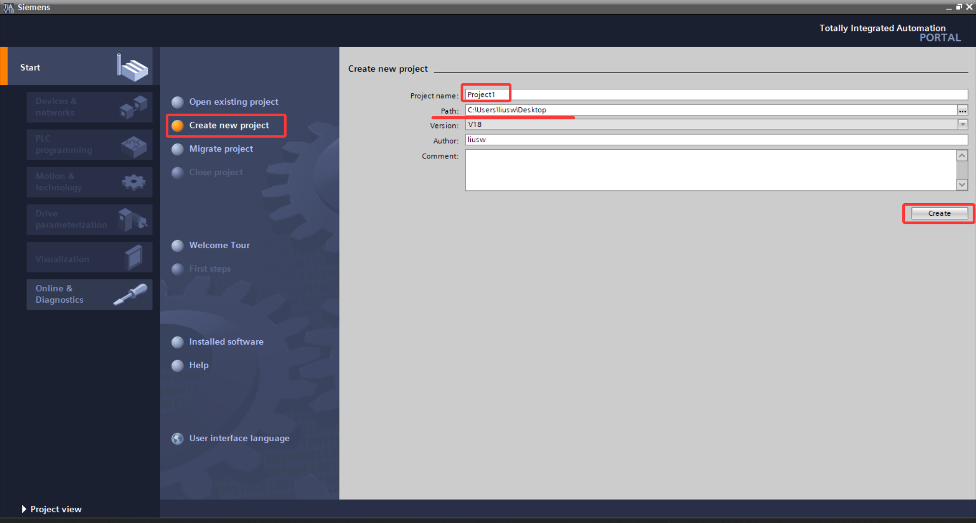The height and width of the screenshot is (523, 976).
Task: Click the Start portal icon
Action: [132, 68]
